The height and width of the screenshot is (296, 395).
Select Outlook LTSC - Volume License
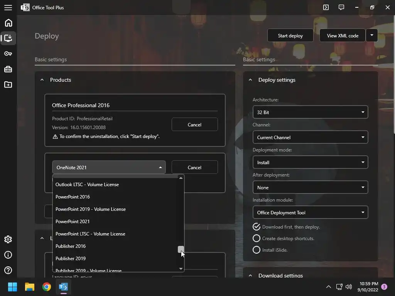pyautogui.click(x=115, y=185)
